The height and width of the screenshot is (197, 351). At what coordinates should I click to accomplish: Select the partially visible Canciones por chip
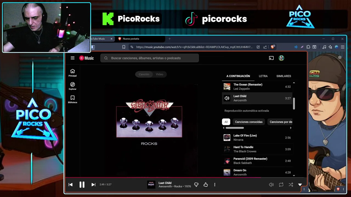(280, 122)
